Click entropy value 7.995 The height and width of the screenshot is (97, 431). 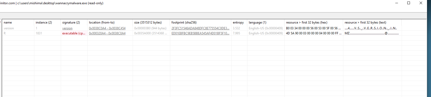click(x=236, y=33)
